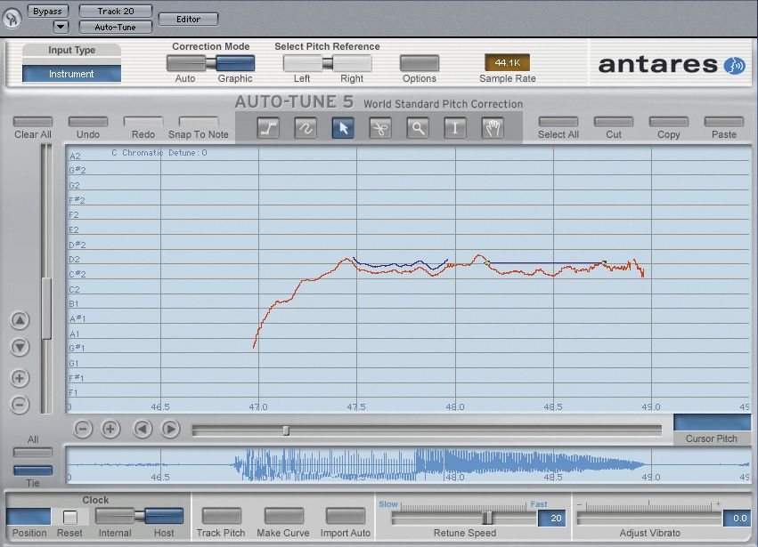Click the D2 pitch label

(75, 259)
